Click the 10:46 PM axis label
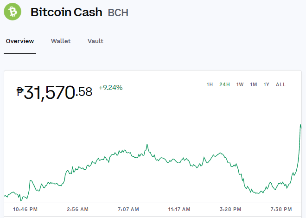 click(25, 209)
